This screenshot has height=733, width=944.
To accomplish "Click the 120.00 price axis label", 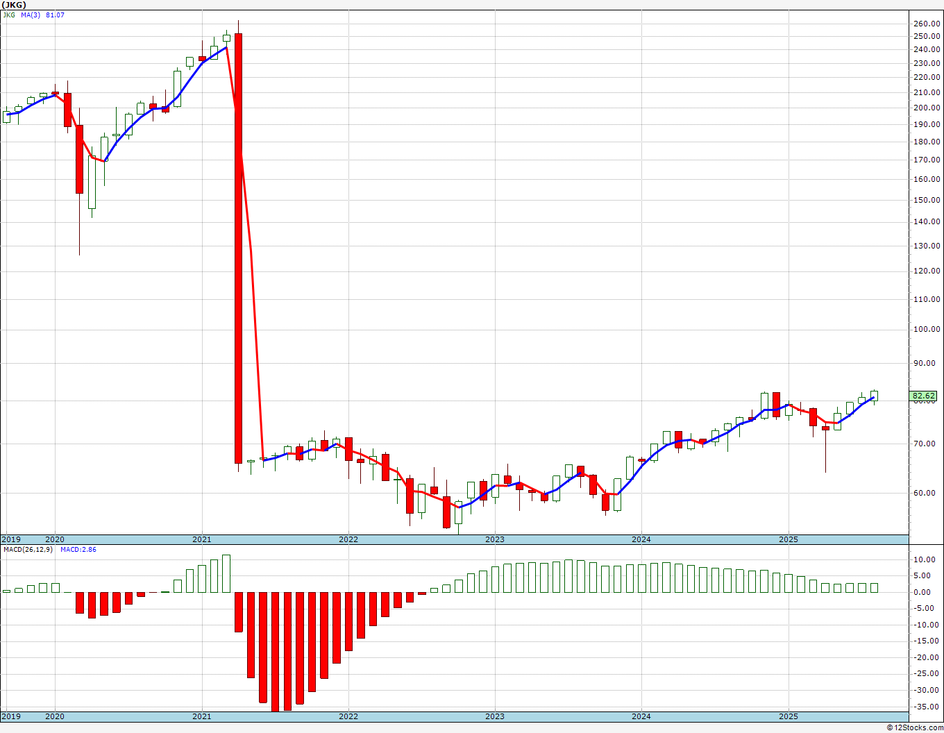I will point(927,271).
